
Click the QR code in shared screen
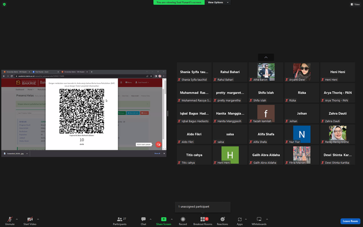click(82, 111)
